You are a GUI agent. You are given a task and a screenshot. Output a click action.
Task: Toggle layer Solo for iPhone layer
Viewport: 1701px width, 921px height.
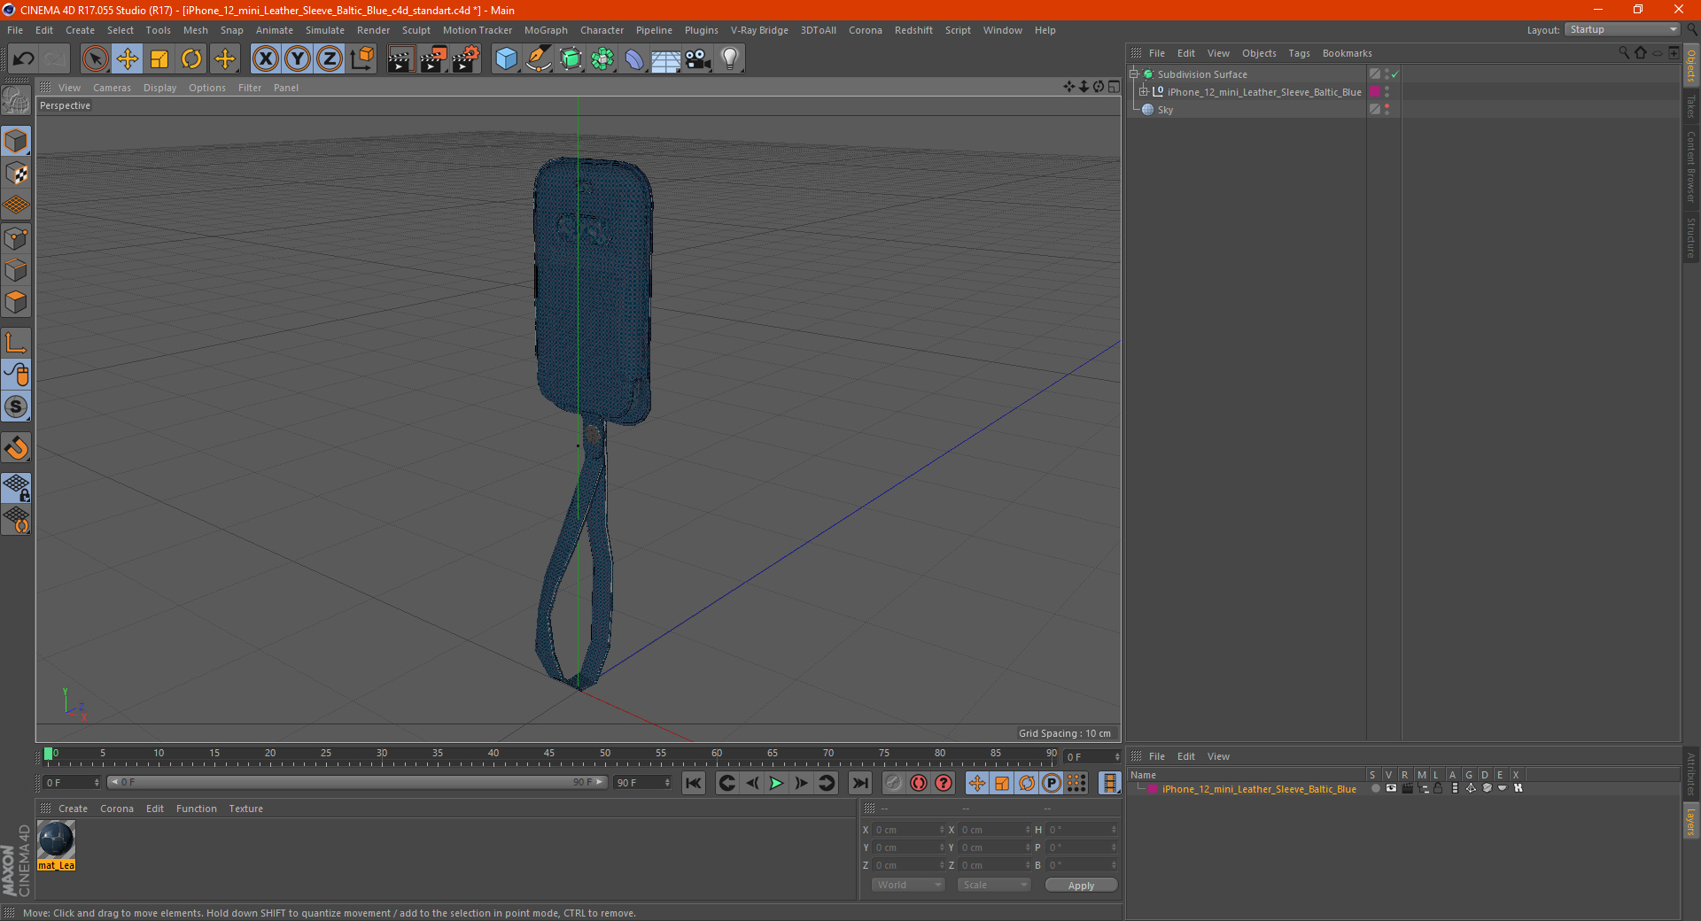point(1375,788)
